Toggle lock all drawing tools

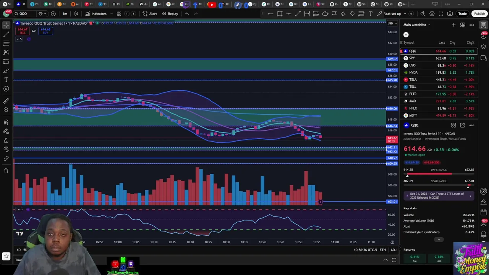6,140
